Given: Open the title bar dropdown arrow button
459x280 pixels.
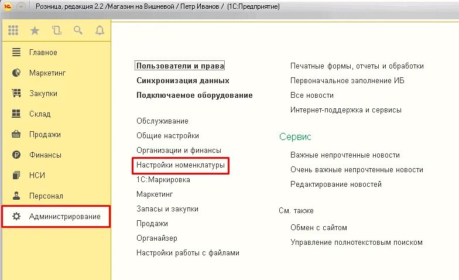Looking at the screenshot, I should (21, 6).
